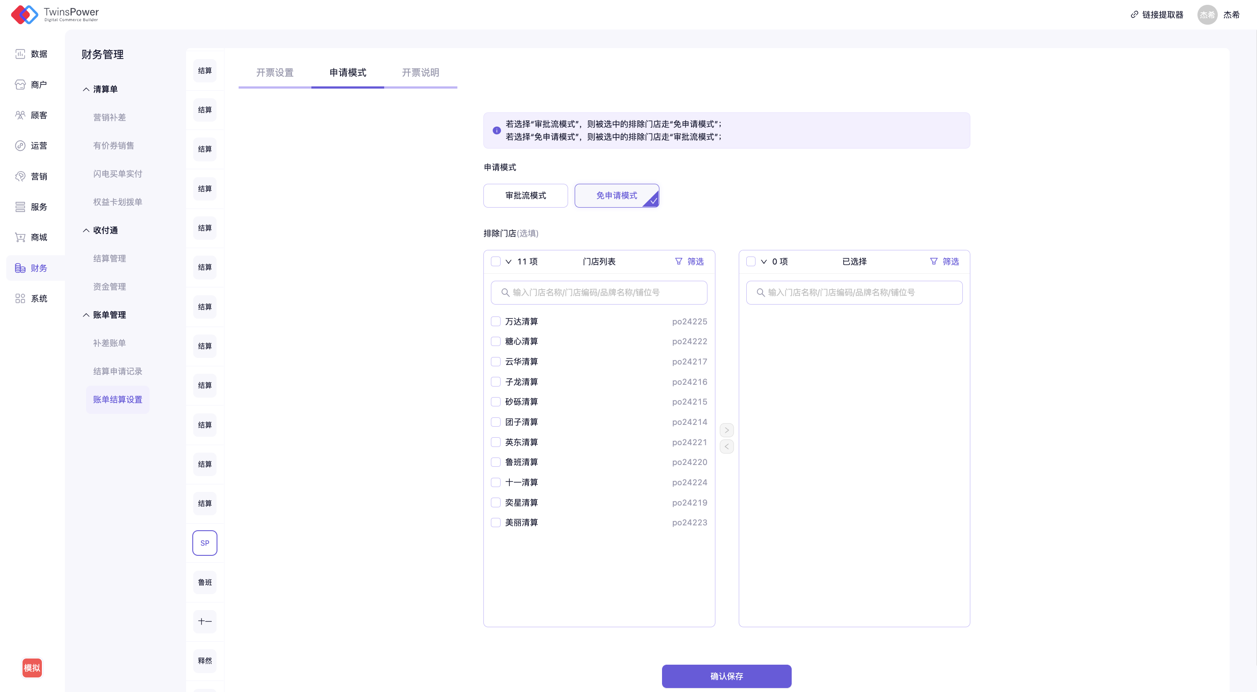Switch to the 开票说明 tab
Image resolution: width=1257 pixels, height=692 pixels.
[420, 73]
